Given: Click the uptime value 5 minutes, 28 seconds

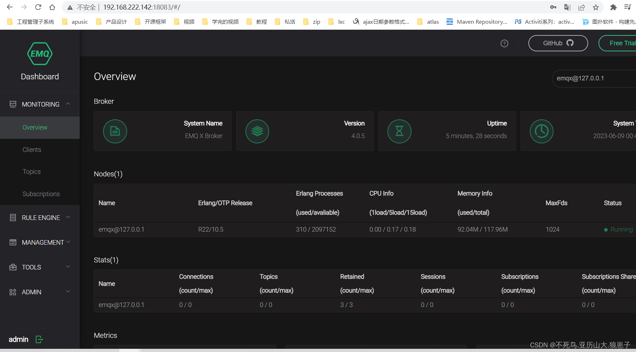Looking at the screenshot, I should (476, 136).
